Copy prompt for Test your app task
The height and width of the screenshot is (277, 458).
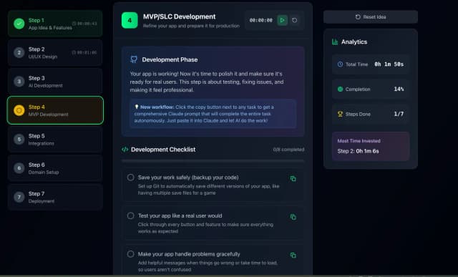[293, 217]
